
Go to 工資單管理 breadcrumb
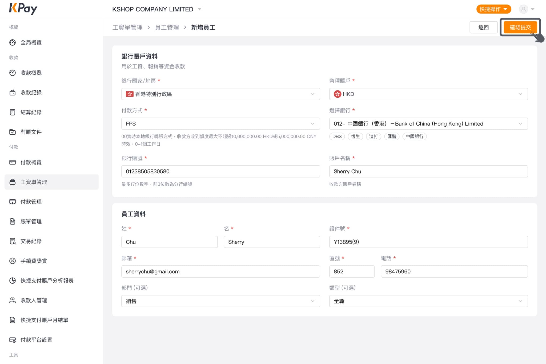(x=127, y=27)
